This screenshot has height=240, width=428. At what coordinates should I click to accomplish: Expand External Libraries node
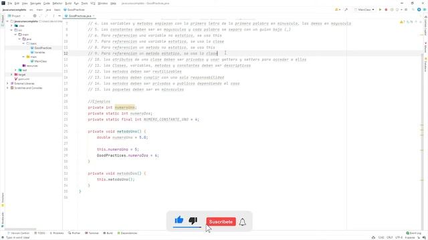tap(7, 83)
